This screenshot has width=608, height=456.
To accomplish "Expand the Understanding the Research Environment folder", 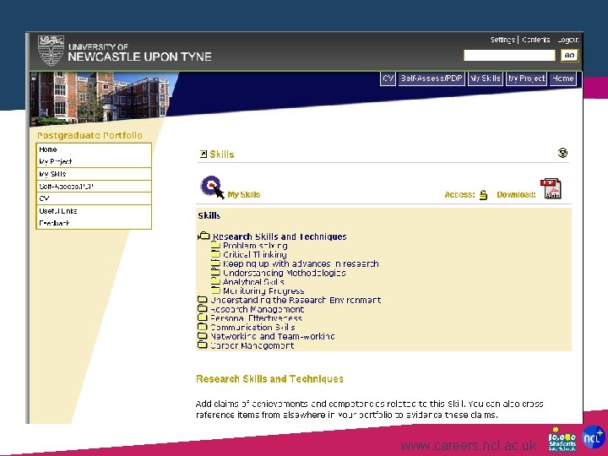I will 203,300.
